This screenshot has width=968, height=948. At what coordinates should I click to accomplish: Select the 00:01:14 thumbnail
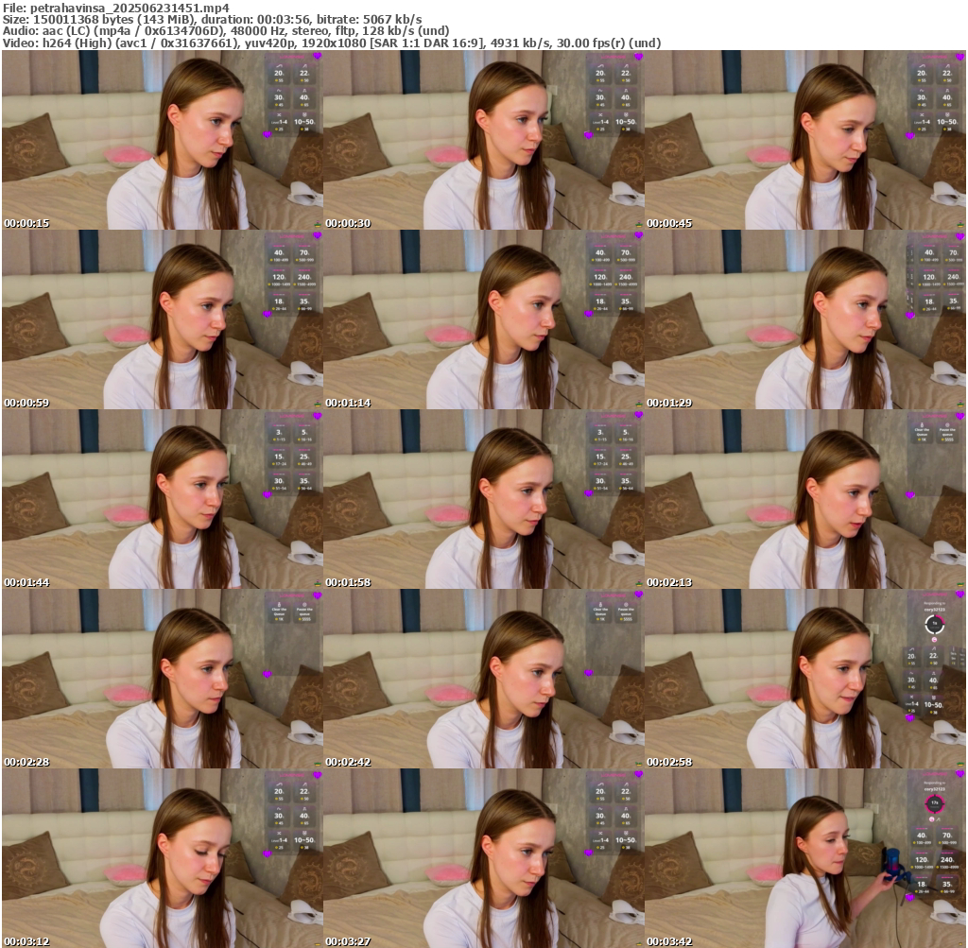[x=482, y=319]
